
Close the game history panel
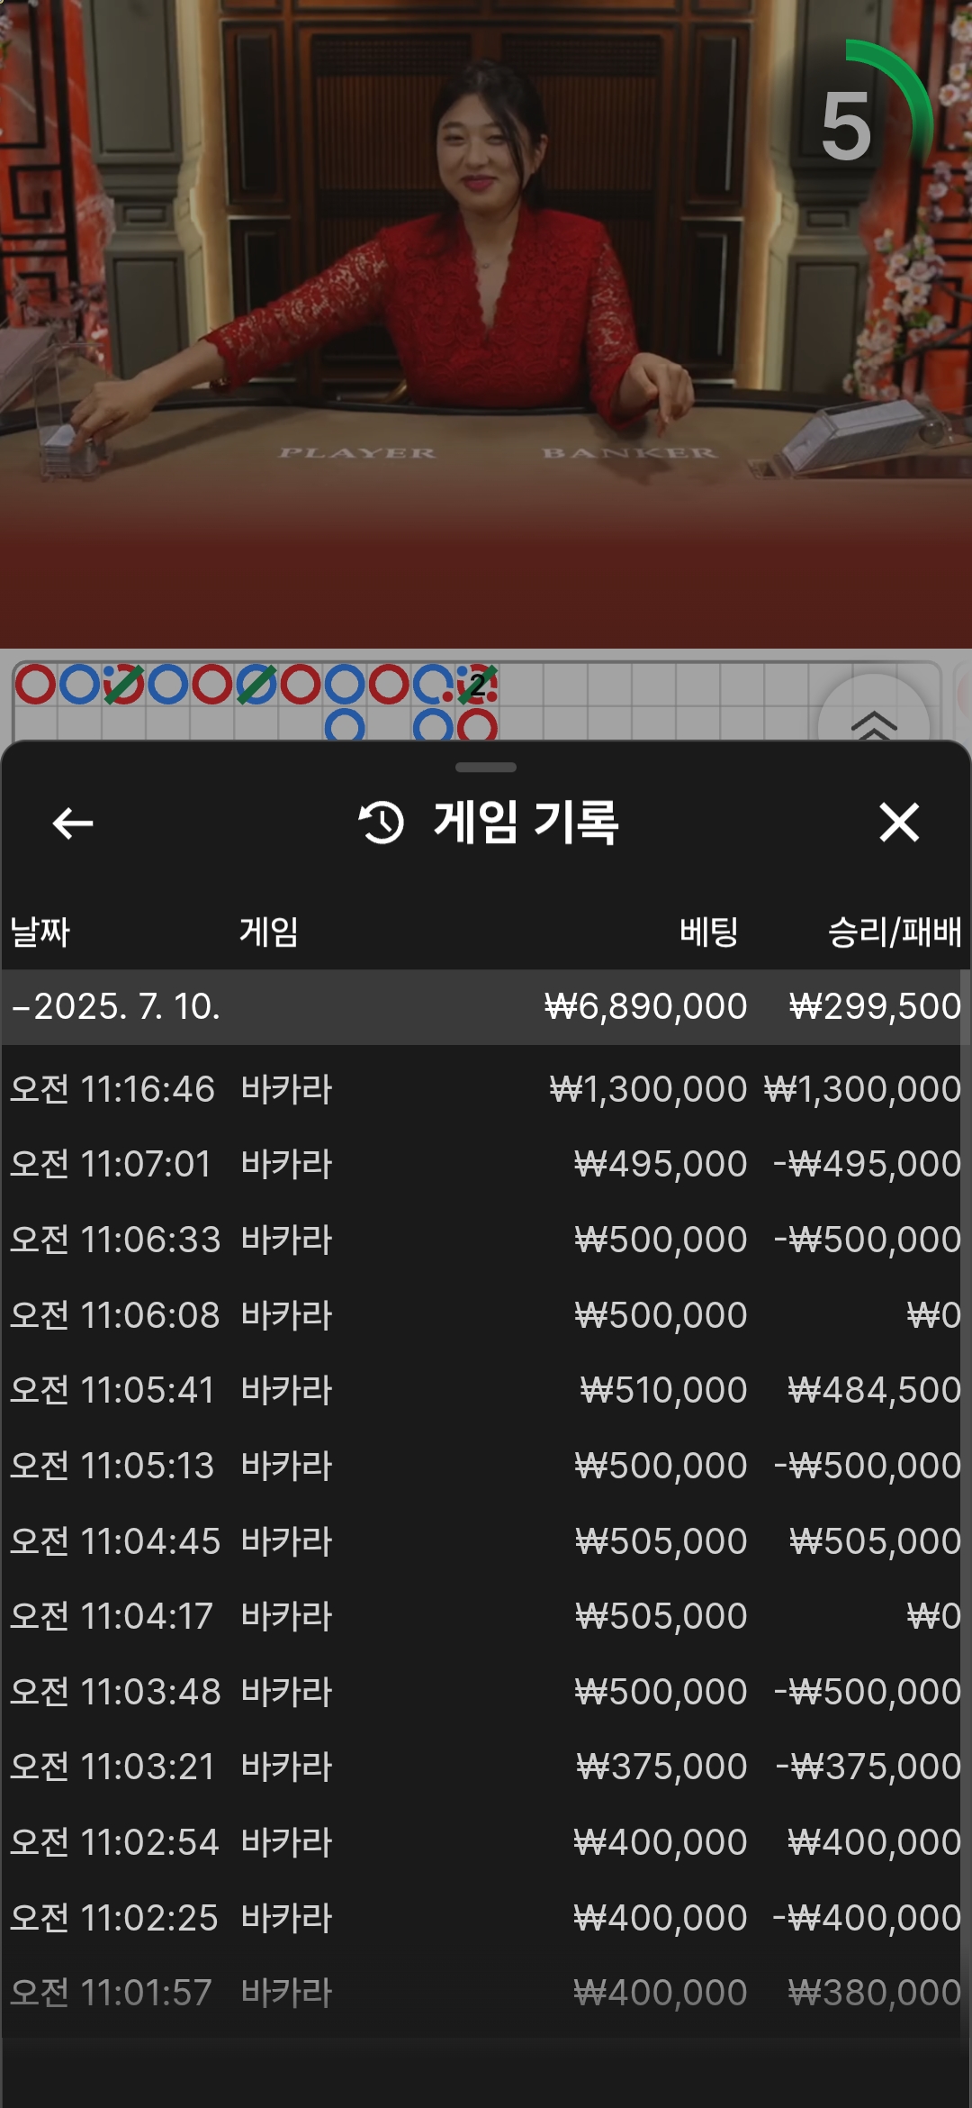coord(899,822)
